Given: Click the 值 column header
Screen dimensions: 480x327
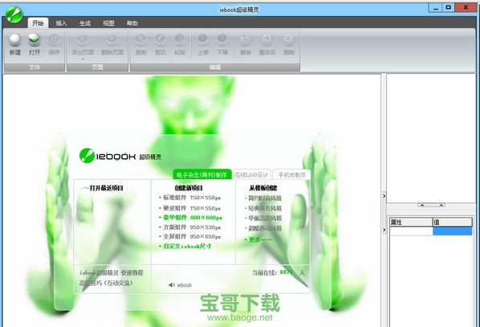Looking at the screenshot, I should (452, 223).
